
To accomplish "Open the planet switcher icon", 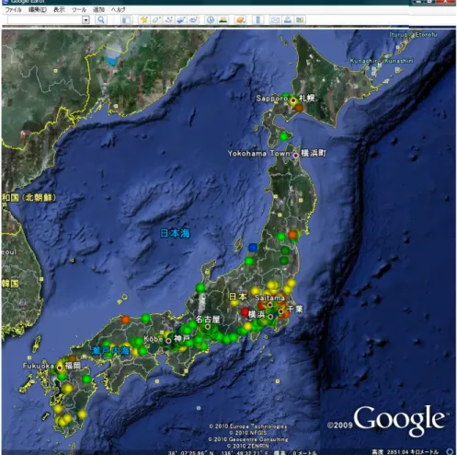I will click(241, 20).
